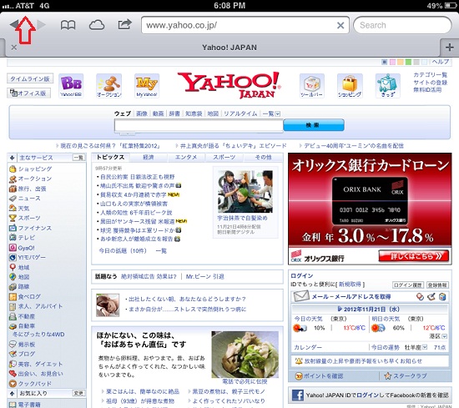Click the blue 検索 search button

tap(314, 125)
